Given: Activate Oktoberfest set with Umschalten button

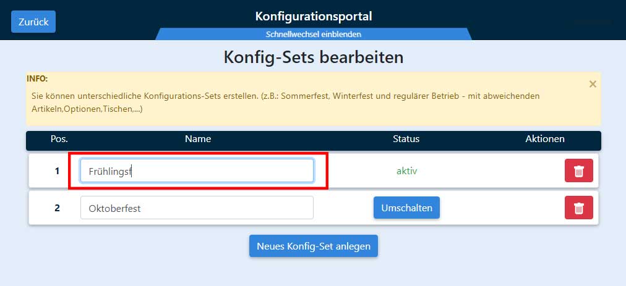Looking at the screenshot, I should [406, 208].
